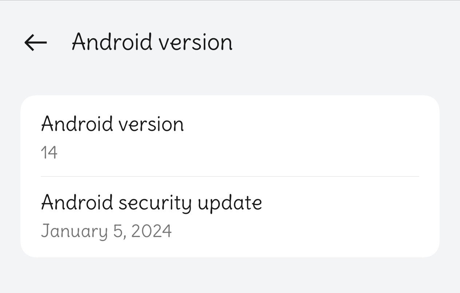Click the "Android version" page title

point(152,42)
